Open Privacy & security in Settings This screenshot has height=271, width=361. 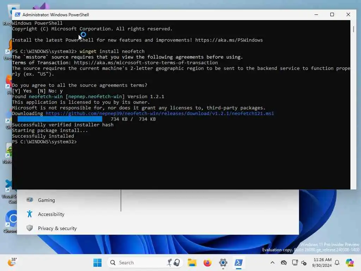pyautogui.click(x=57, y=228)
